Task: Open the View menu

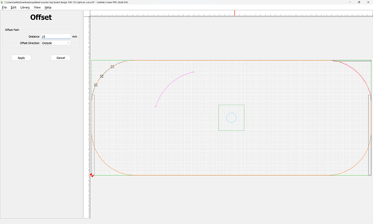Action: click(37, 8)
